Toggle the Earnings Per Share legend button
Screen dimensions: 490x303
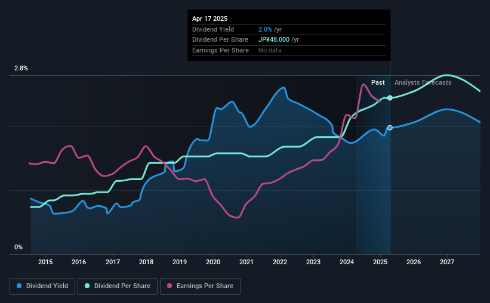point(200,286)
